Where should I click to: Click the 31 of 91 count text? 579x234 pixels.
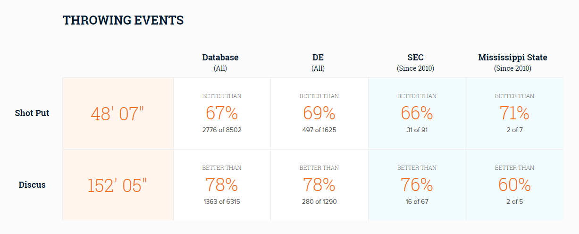(x=417, y=130)
